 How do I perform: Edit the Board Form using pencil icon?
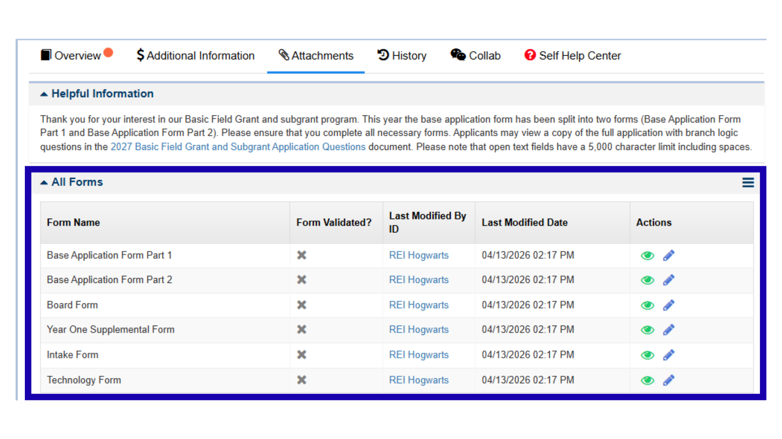(x=668, y=305)
